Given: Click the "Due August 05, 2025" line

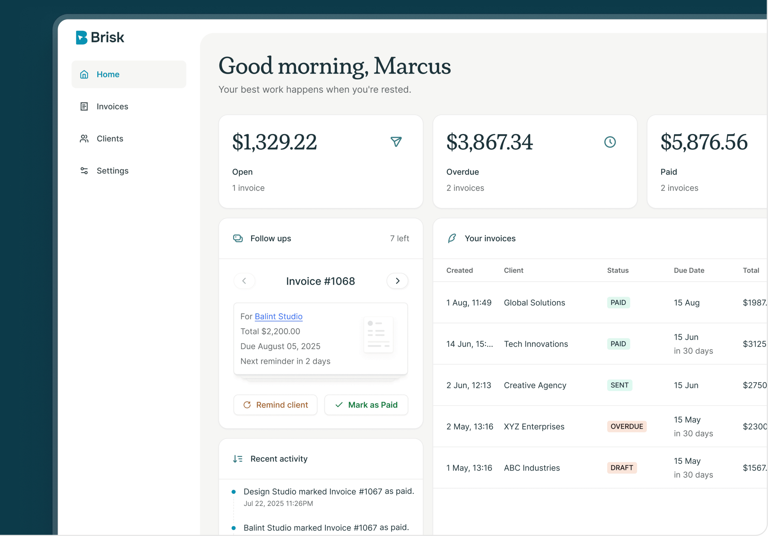Looking at the screenshot, I should coord(280,346).
